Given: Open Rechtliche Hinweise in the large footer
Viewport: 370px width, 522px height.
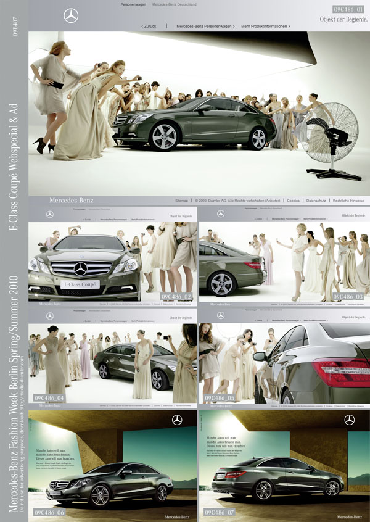Looking at the screenshot, I should (348, 201).
